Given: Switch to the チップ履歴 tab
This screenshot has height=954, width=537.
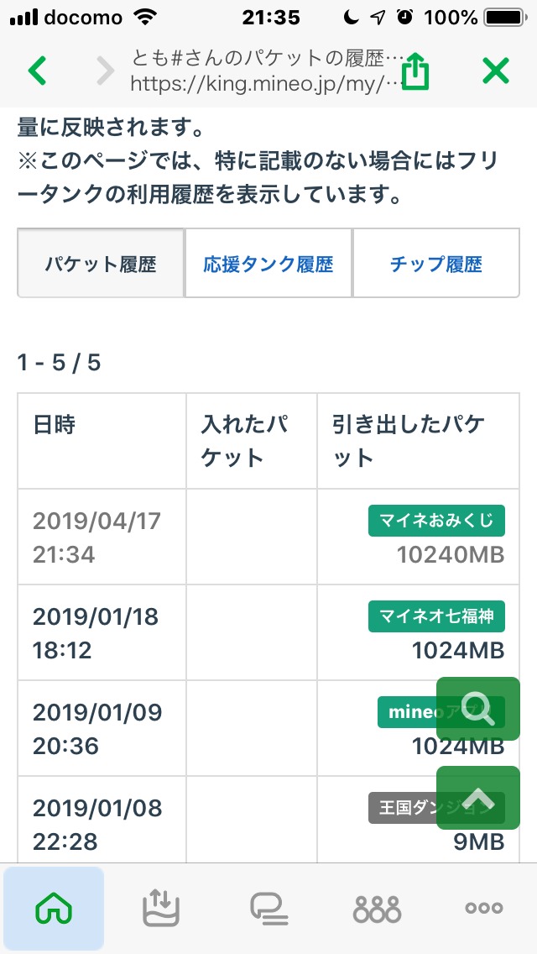Looking at the screenshot, I should click(436, 265).
